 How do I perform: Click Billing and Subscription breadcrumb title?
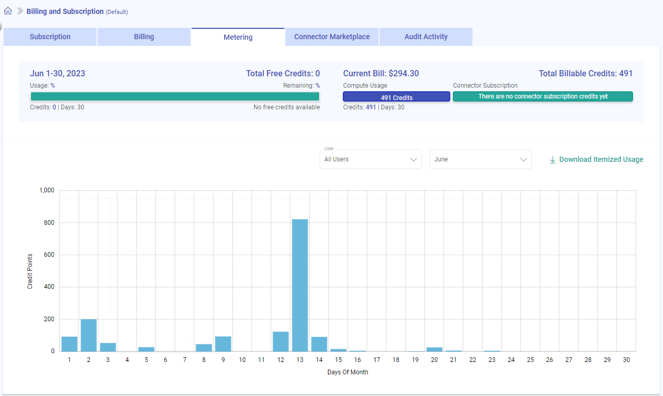65,11
